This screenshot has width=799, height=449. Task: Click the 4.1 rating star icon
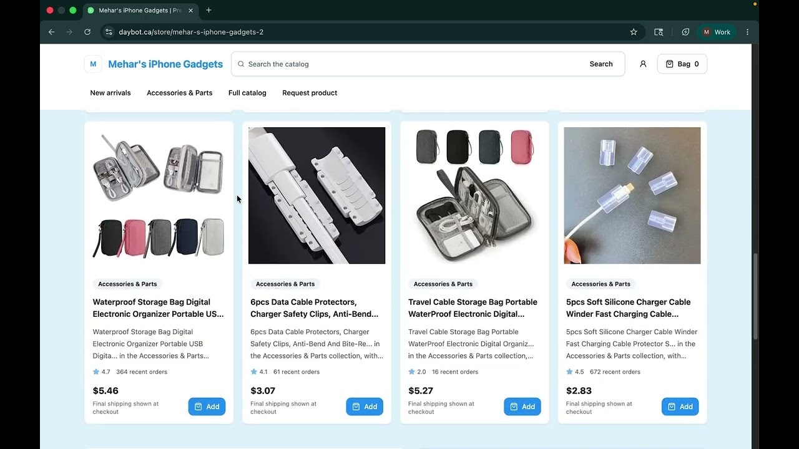click(254, 372)
